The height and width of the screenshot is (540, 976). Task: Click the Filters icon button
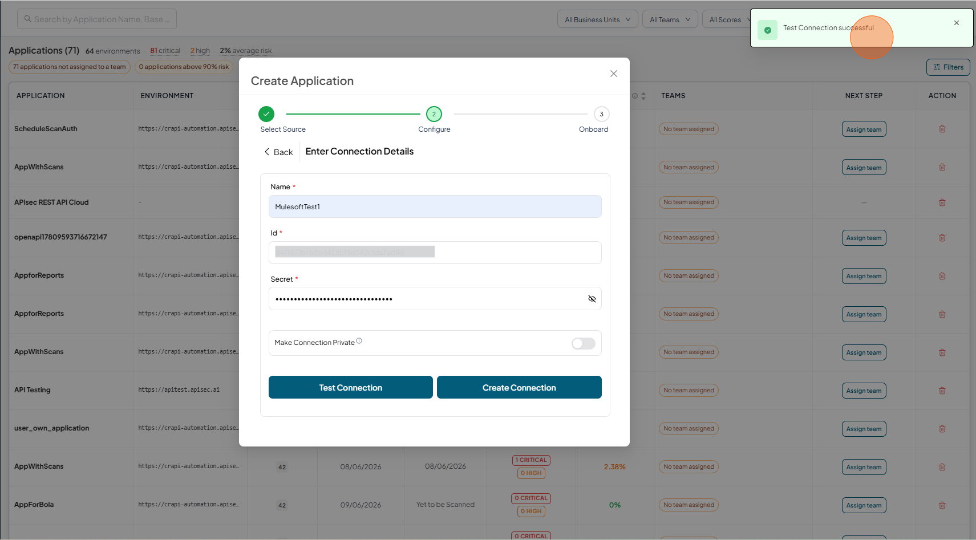pyautogui.click(x=947, y=67)
